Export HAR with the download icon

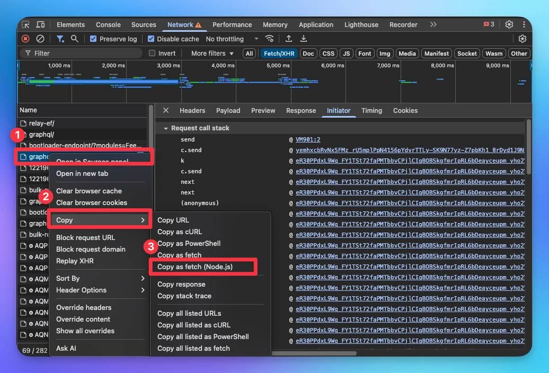(304, 39)
